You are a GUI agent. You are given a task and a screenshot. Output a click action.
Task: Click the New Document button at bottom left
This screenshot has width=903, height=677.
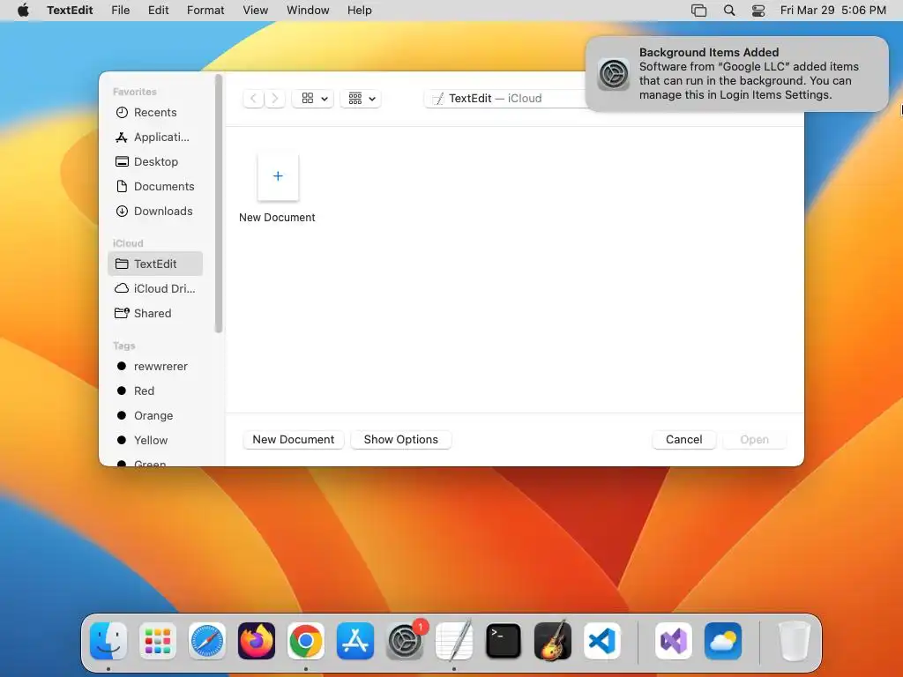[293, 440]
